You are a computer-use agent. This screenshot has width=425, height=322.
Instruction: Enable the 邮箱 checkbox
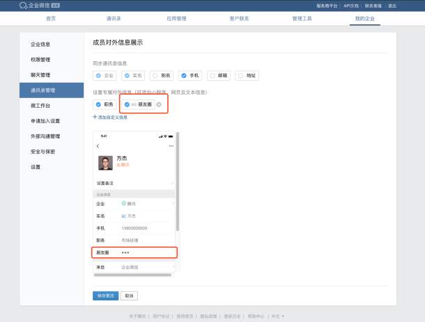(x=212, y=76)
